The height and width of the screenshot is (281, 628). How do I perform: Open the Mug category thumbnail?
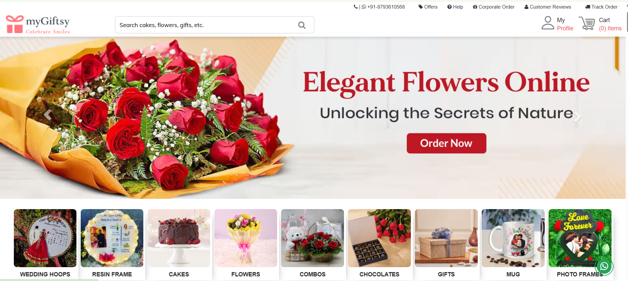513,238
